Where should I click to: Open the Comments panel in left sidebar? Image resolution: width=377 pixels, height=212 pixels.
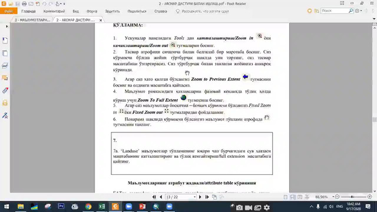(x=5, y=78)
